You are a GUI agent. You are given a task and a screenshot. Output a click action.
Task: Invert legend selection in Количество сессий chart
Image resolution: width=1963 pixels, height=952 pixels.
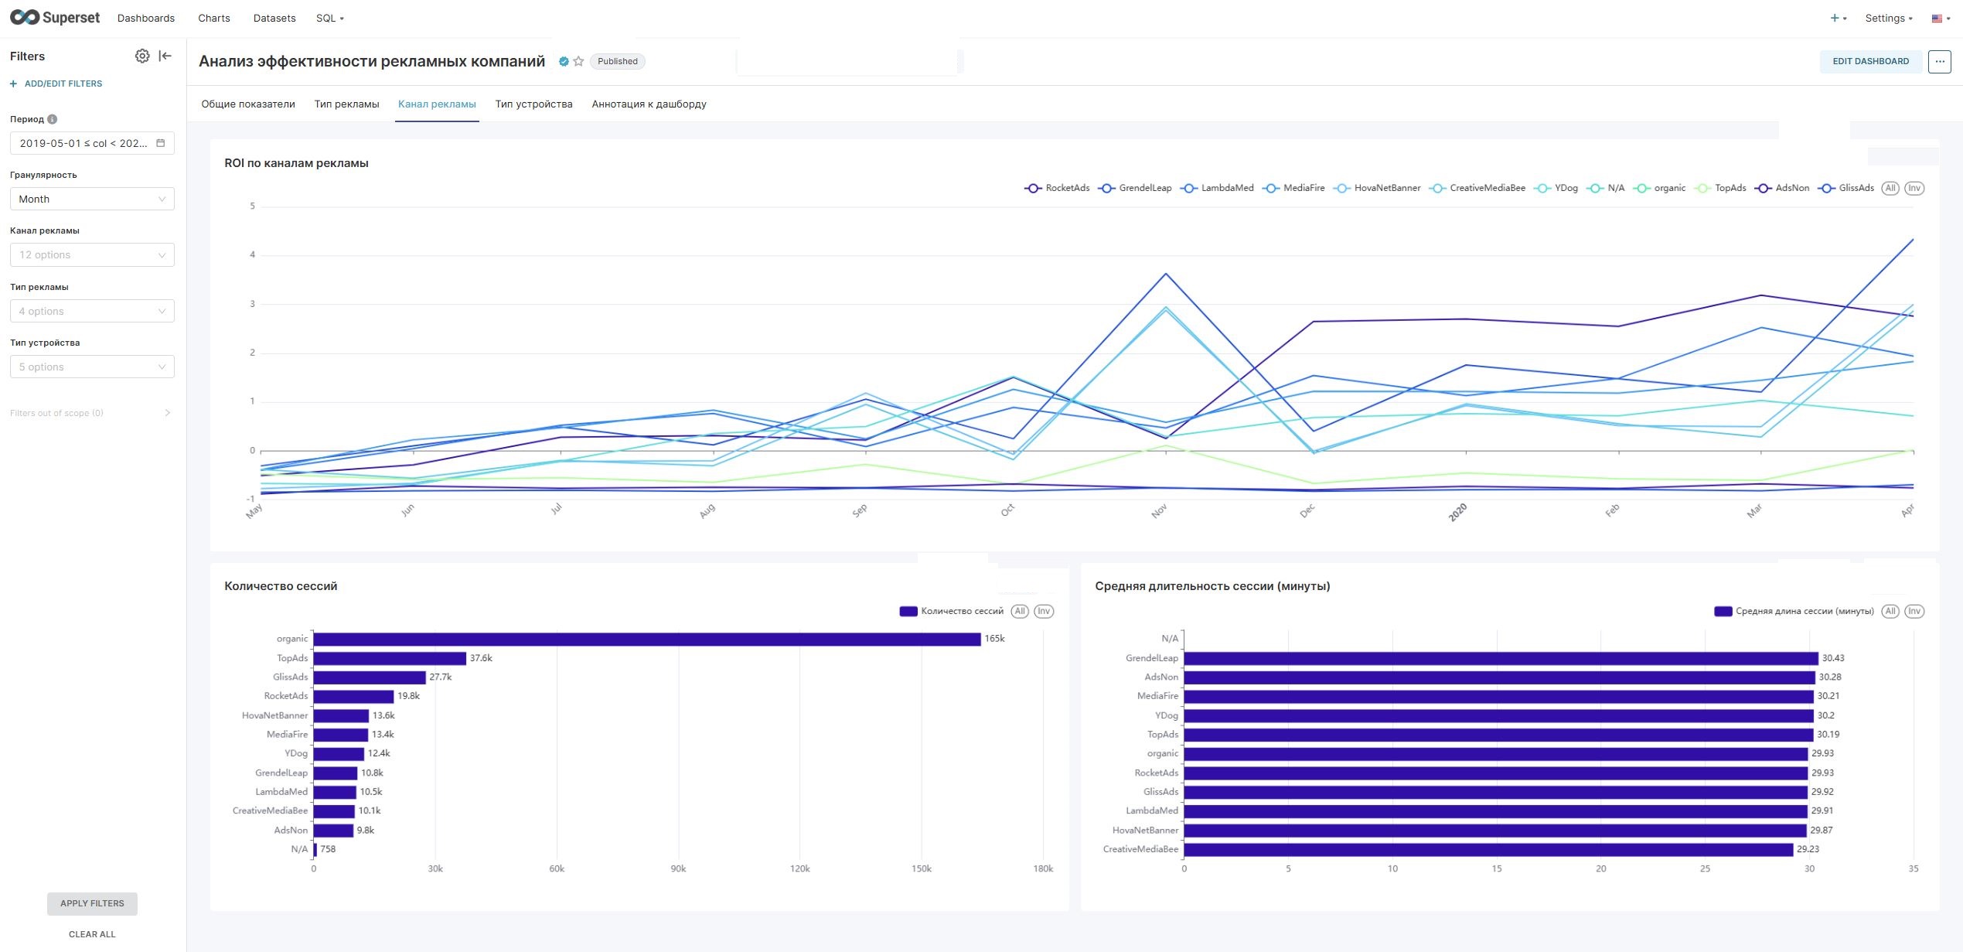(x=1044, y=611)
